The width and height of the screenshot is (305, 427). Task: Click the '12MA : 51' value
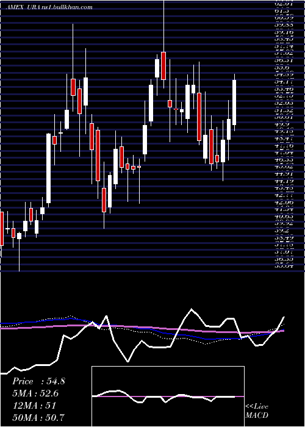[x=34, y=406]
